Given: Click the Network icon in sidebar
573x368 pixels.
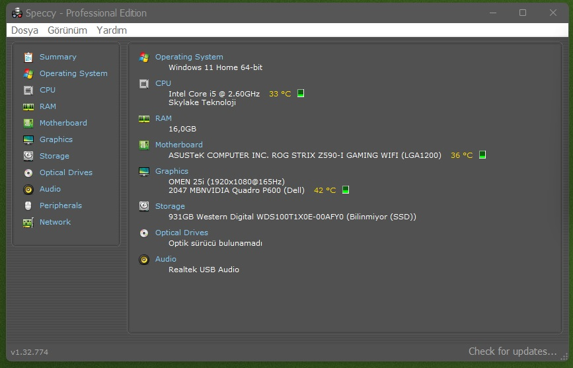Looking at the screenshot, I should (28, 223).
